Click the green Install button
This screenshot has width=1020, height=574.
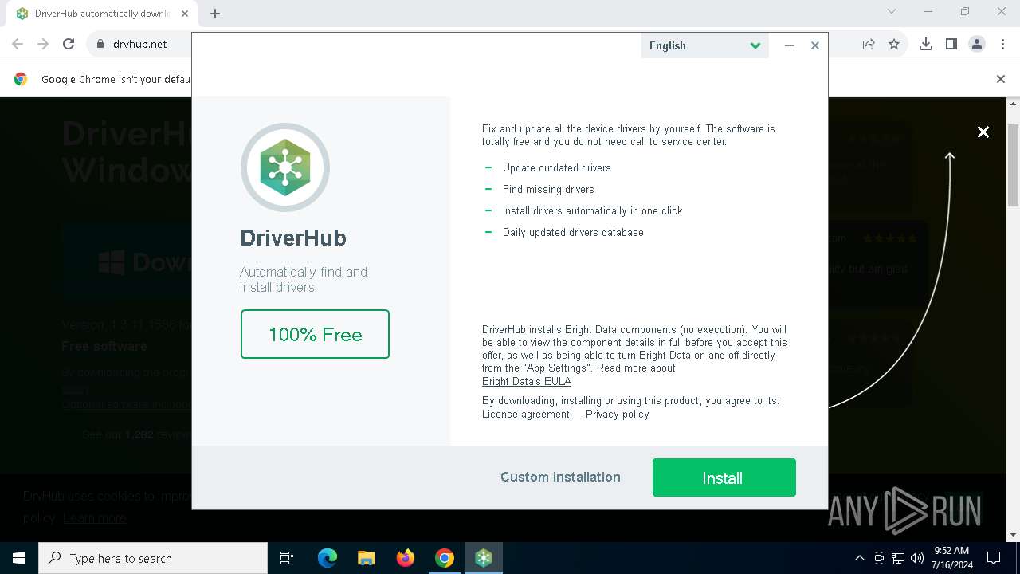(x=724, y=478)
